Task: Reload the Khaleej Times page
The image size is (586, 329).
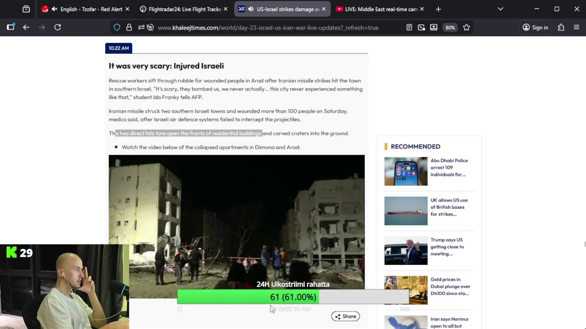Action: pos(58,27)
